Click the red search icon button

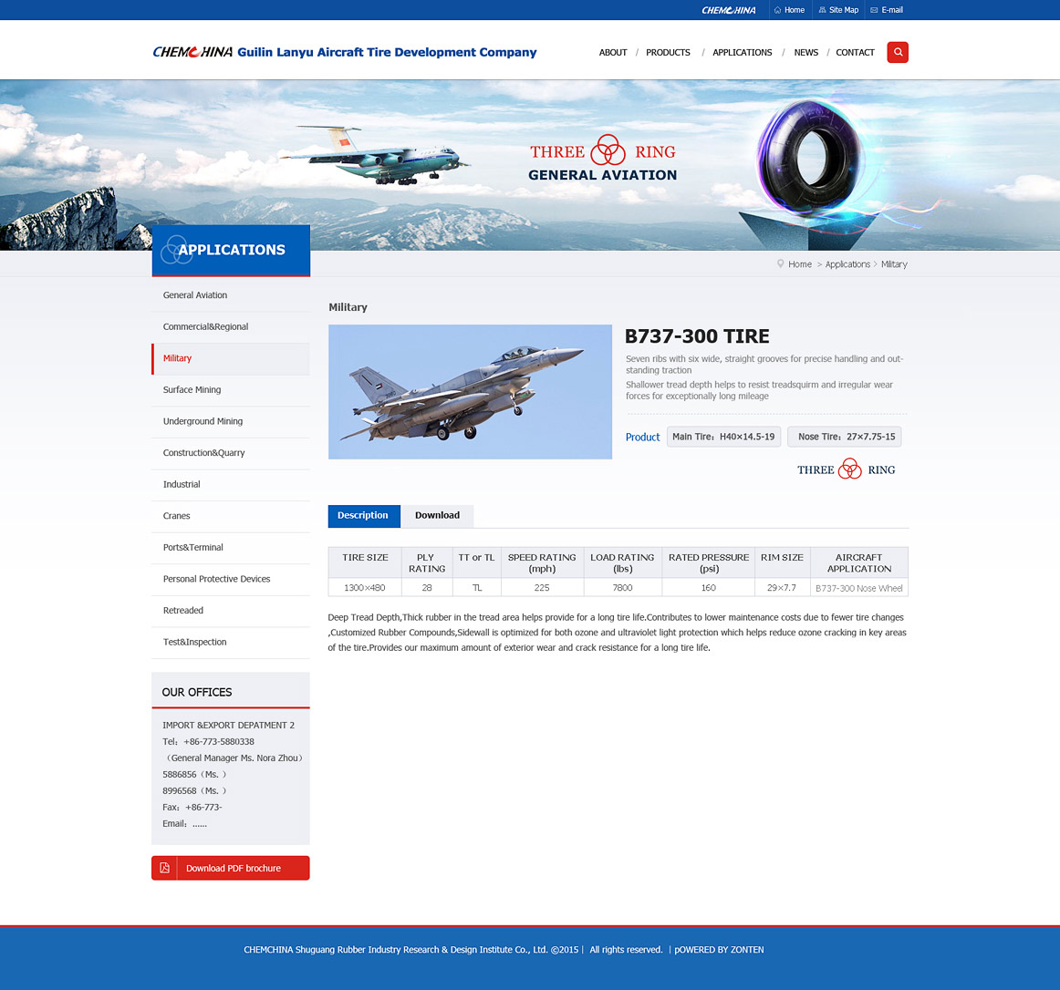click(x=897, y=52)
